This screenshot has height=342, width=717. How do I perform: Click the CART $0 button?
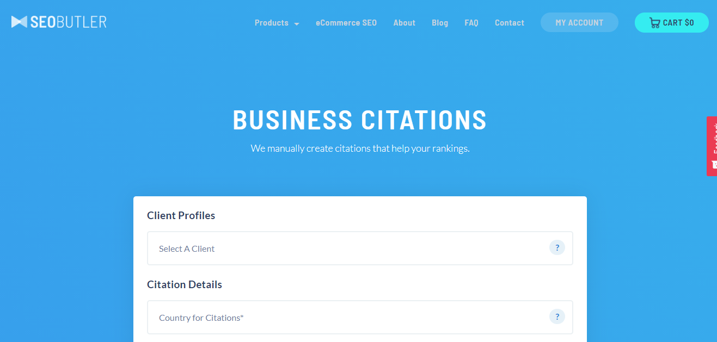click(671, 23)
